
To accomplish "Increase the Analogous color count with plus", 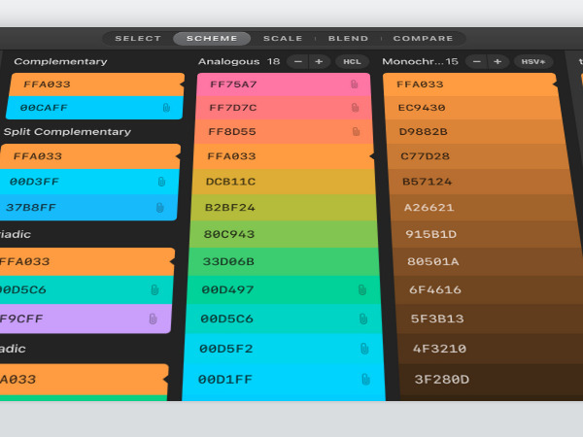I will (319, 61).
